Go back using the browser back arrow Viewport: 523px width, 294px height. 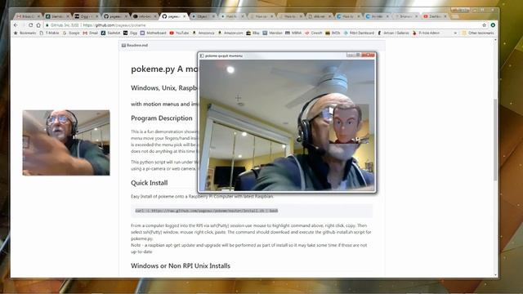[16, 25]
